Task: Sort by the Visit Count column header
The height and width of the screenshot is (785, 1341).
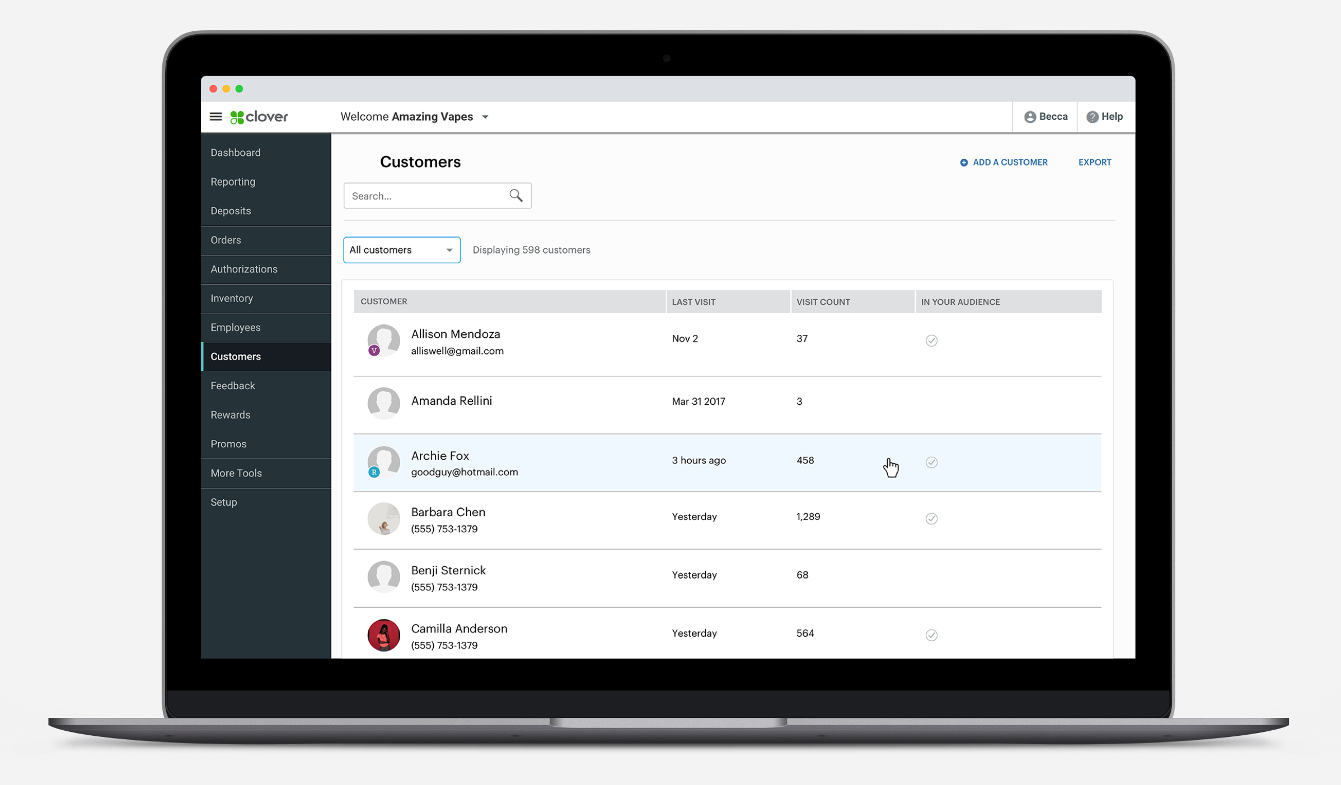Action: tap(823, 301)
